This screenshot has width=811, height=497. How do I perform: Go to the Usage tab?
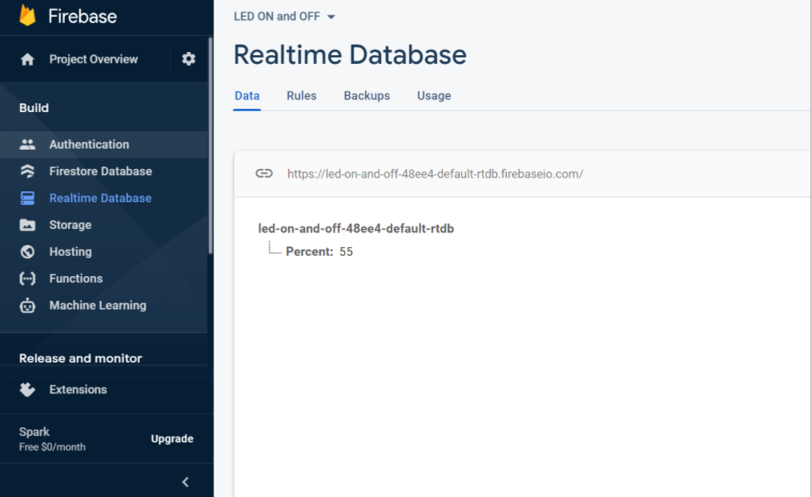[x=434, y=96]
